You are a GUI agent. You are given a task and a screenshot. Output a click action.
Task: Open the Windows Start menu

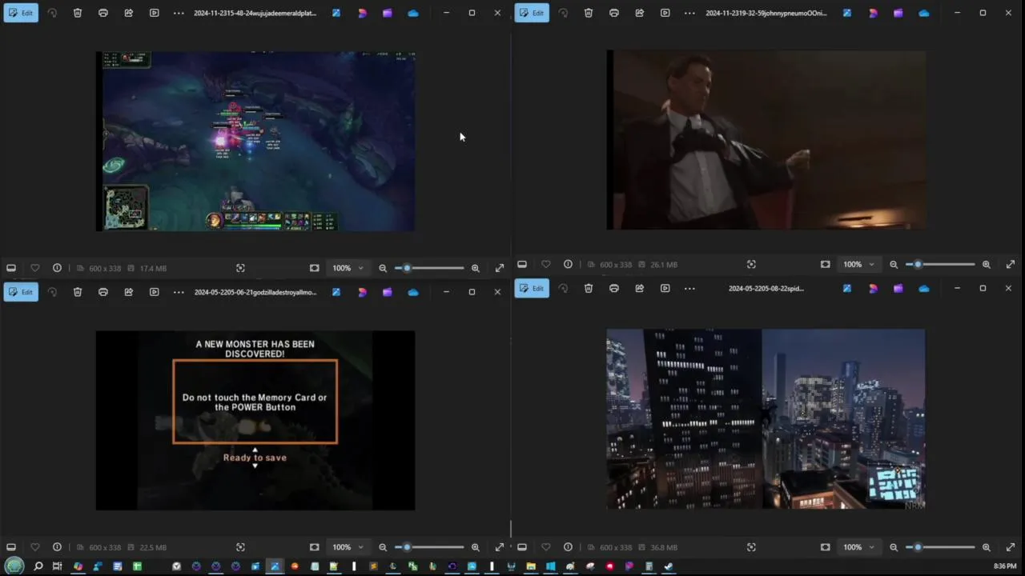(x=14, y=566)
